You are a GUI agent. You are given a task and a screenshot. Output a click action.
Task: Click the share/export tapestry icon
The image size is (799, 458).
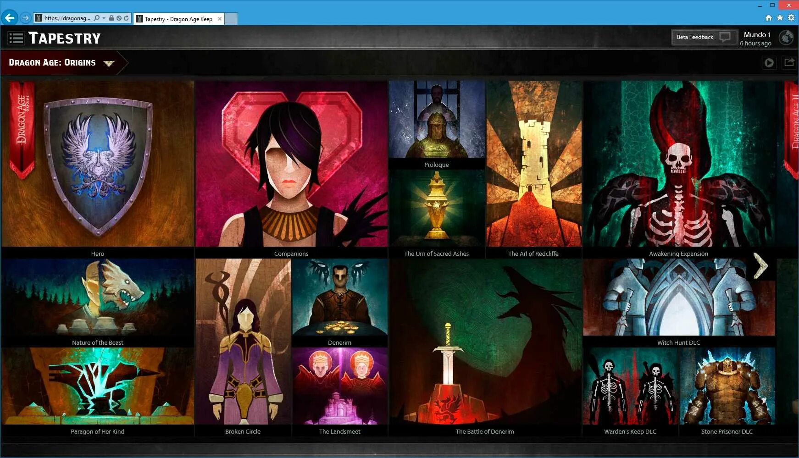(x=789, y=62)
